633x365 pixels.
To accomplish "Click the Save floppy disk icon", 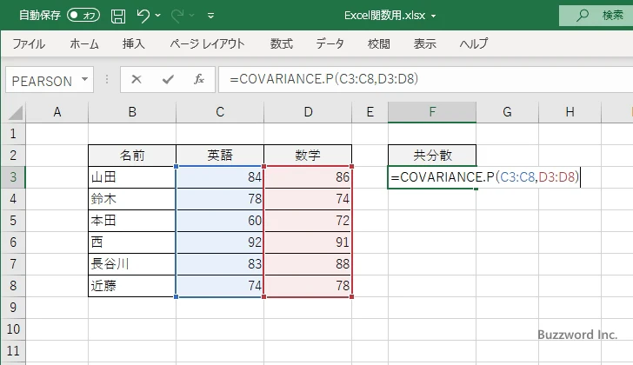I will click(118, 16).
